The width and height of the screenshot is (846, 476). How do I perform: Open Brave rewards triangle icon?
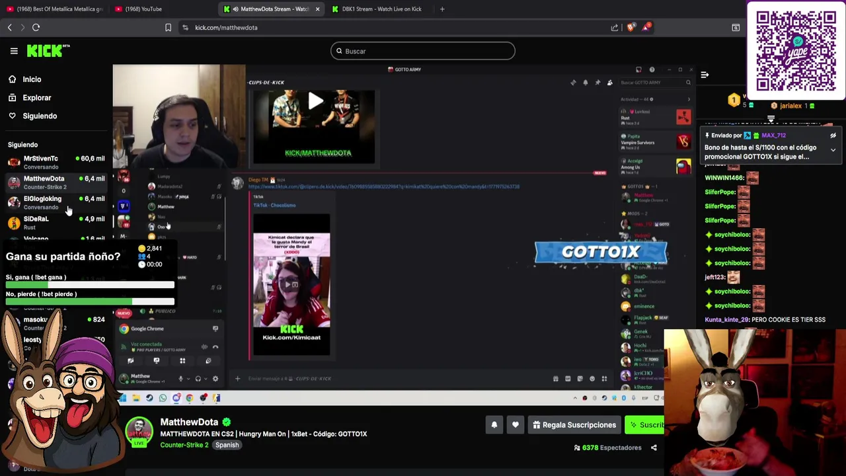point(646,28)
